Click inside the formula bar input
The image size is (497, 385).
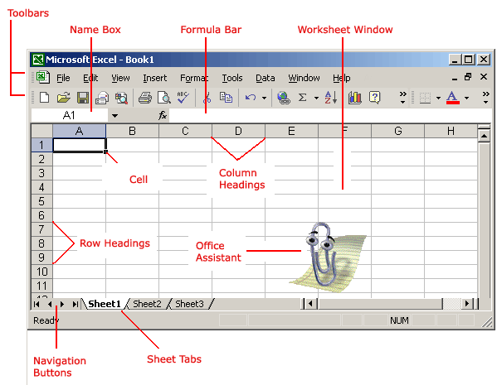[x=329, y=116]
